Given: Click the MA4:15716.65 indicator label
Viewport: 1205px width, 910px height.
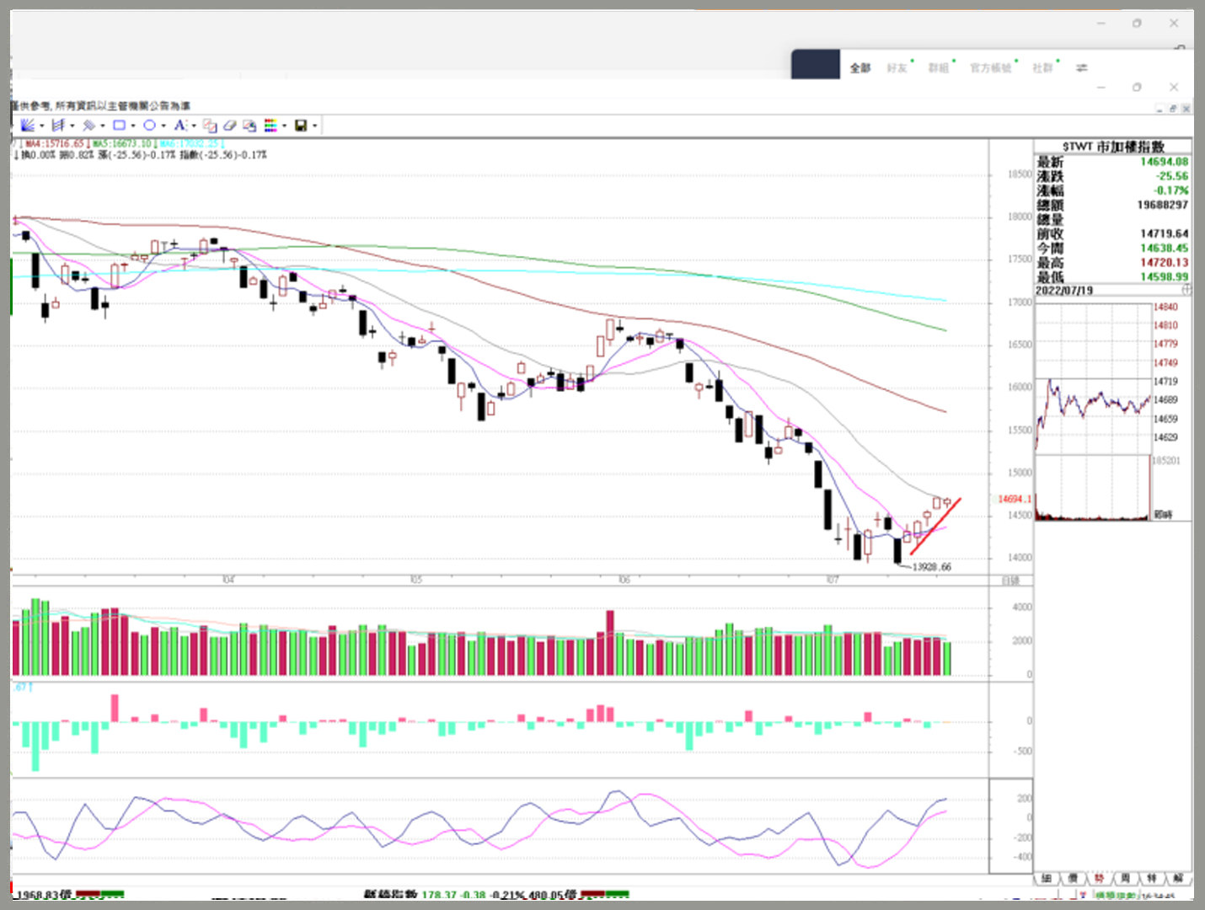Looking at the screenshot, I should click(x=55, y=144).
